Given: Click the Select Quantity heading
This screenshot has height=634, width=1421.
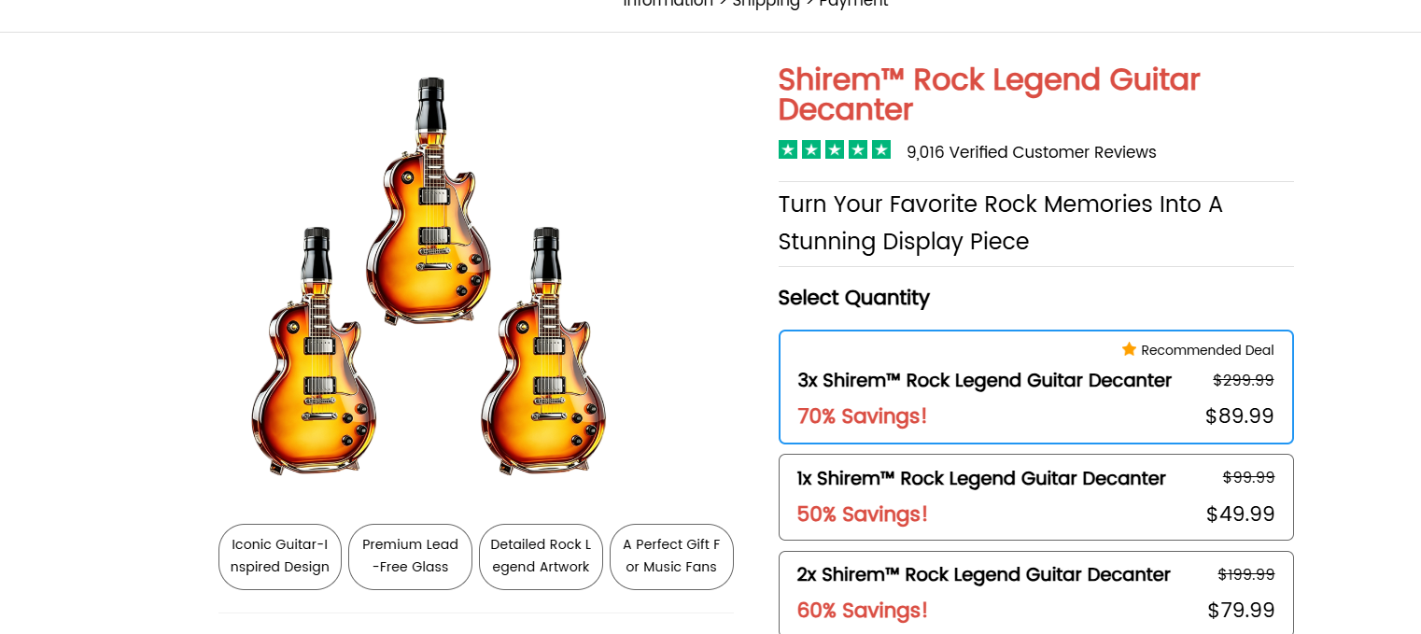Looking at the screenshot, I should [853, 298].
